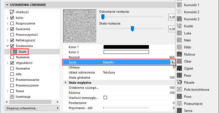Enable the Normalne channel checkbox
The width and height of the screenshot is (219, 113).
(x=12, y=68)
